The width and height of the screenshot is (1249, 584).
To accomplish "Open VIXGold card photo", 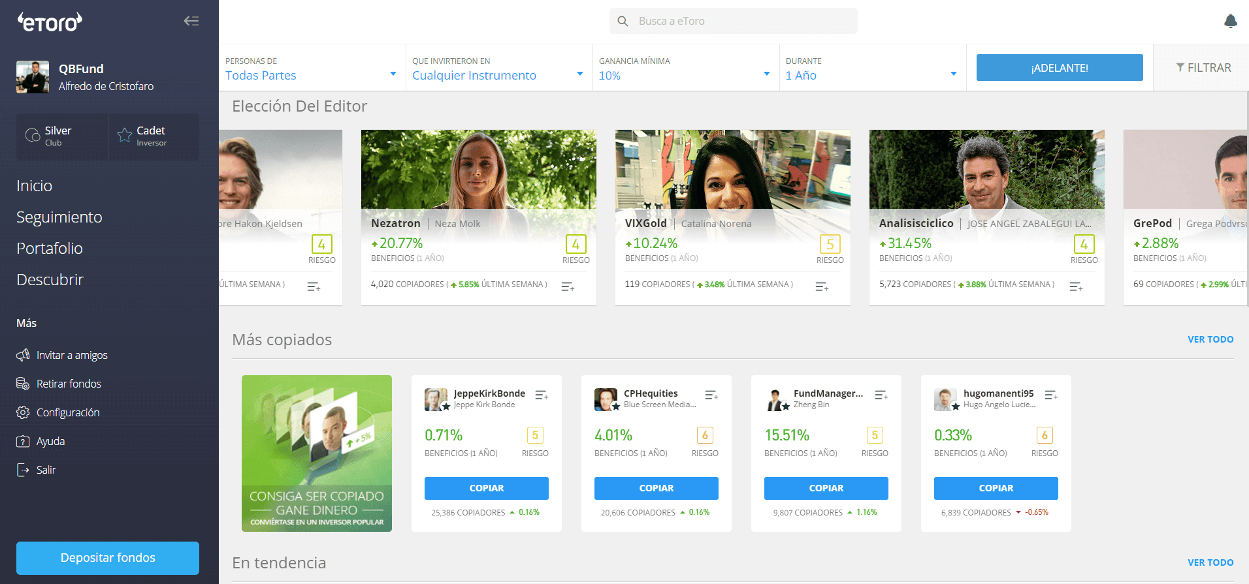I will (733, 170).
